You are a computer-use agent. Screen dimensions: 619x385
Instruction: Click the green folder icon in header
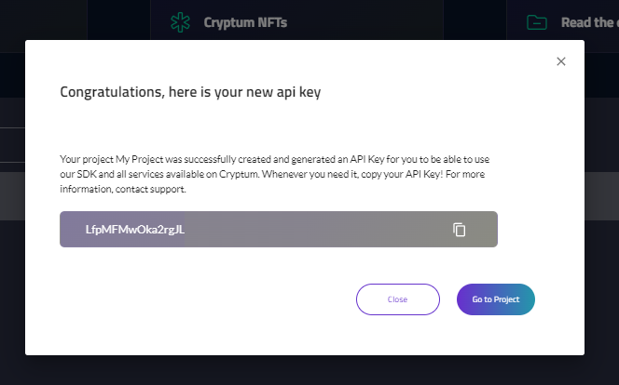click(537, 22)
